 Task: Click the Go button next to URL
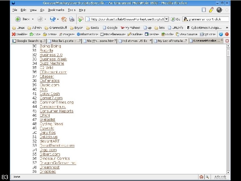tap(175, 19)
